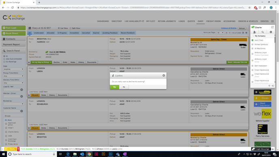Open On my Way to Pickup status dropdown
279x157 pixels.
click(x=41, y=62)
